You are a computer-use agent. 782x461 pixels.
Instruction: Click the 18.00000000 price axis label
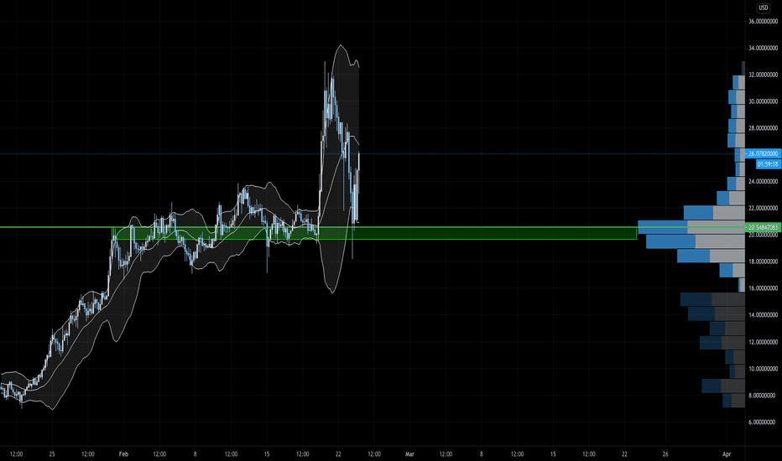pyautogui.click(x=763, y=262)
